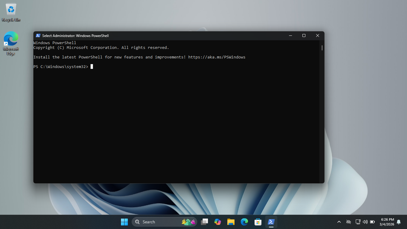Open Microsoft Store from the taskbar
This screenshot has width=407, height=229.
258,222
